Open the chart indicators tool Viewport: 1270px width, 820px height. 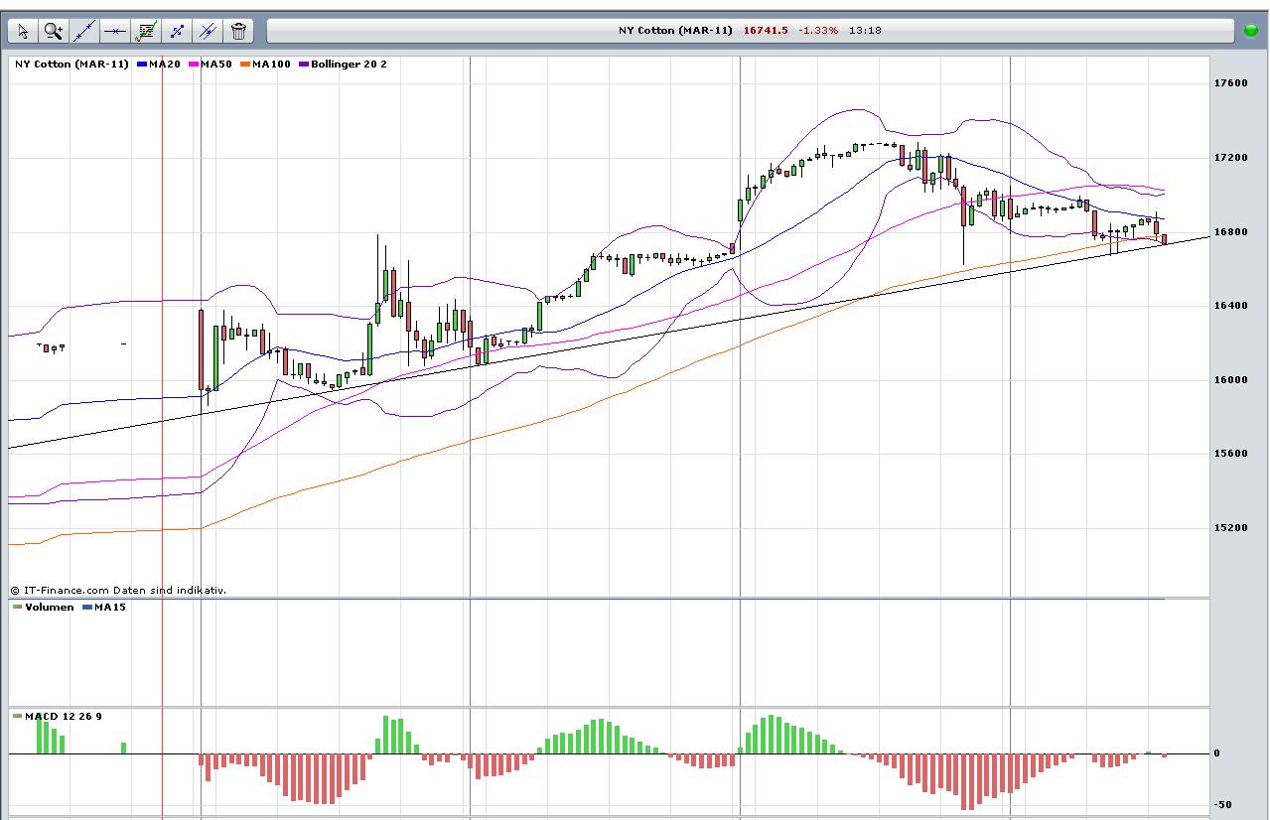(x=146, y=31)
